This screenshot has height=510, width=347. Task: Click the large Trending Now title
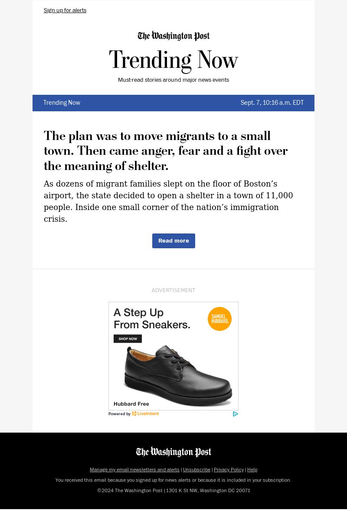[x=173, y=60]
